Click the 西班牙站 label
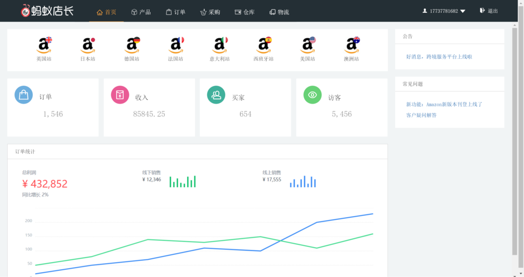The height and width of the screenshot is (277, 524). pyautogui.click(x=263, y=59)
